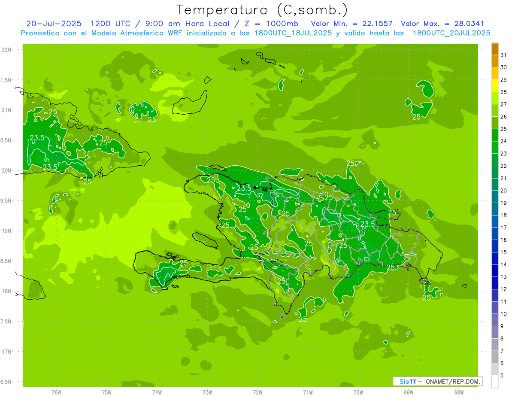The width and height of the screenshot is (515, 398).
Task: Select the valid time "1800UTC_20JUL2025"
Action: click(451, 33)
